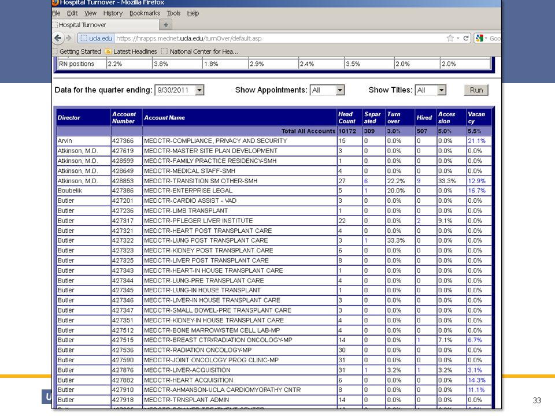Click hired count 2 for Pfleger Liver Institute
This screenshot has height=416, width=555.
pyautogui.click(x=419, y=221)
